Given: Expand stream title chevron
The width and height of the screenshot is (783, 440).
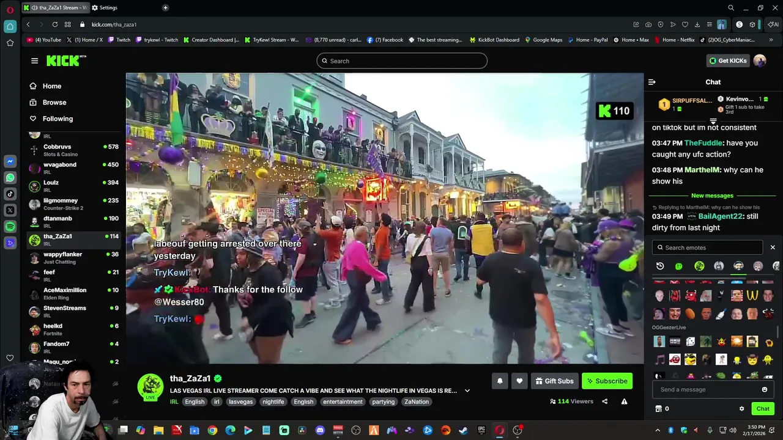Looking at the screenshot, I should [467, 391].
